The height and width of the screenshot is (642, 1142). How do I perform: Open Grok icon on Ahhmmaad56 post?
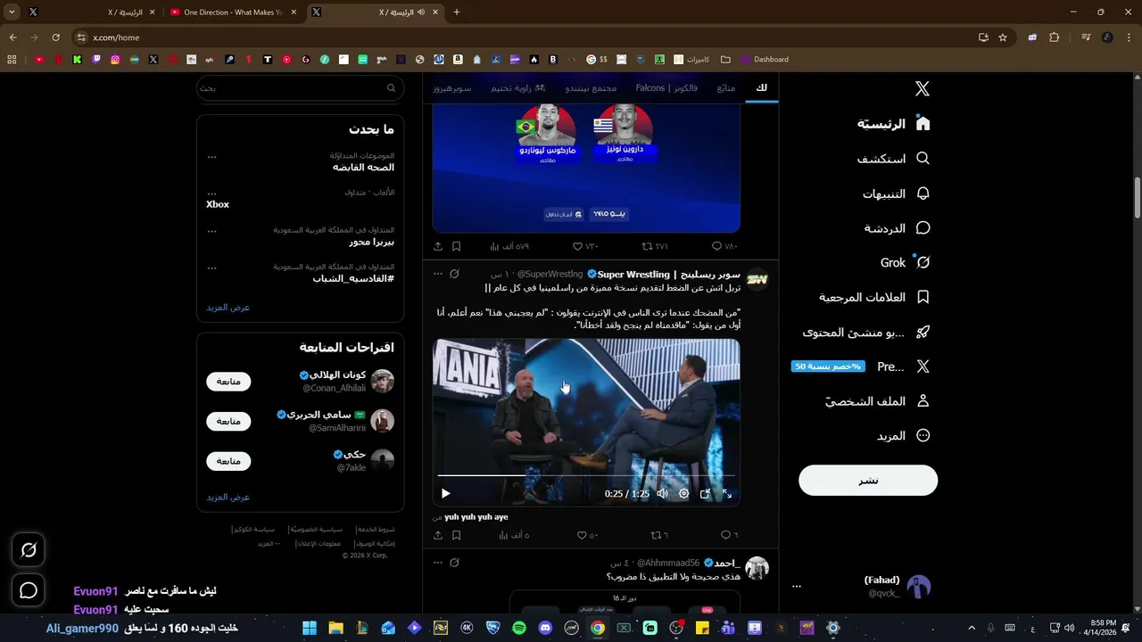click(454, 563)
